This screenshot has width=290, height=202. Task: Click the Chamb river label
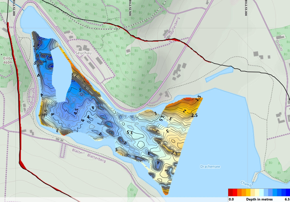(x=246, y=184)
